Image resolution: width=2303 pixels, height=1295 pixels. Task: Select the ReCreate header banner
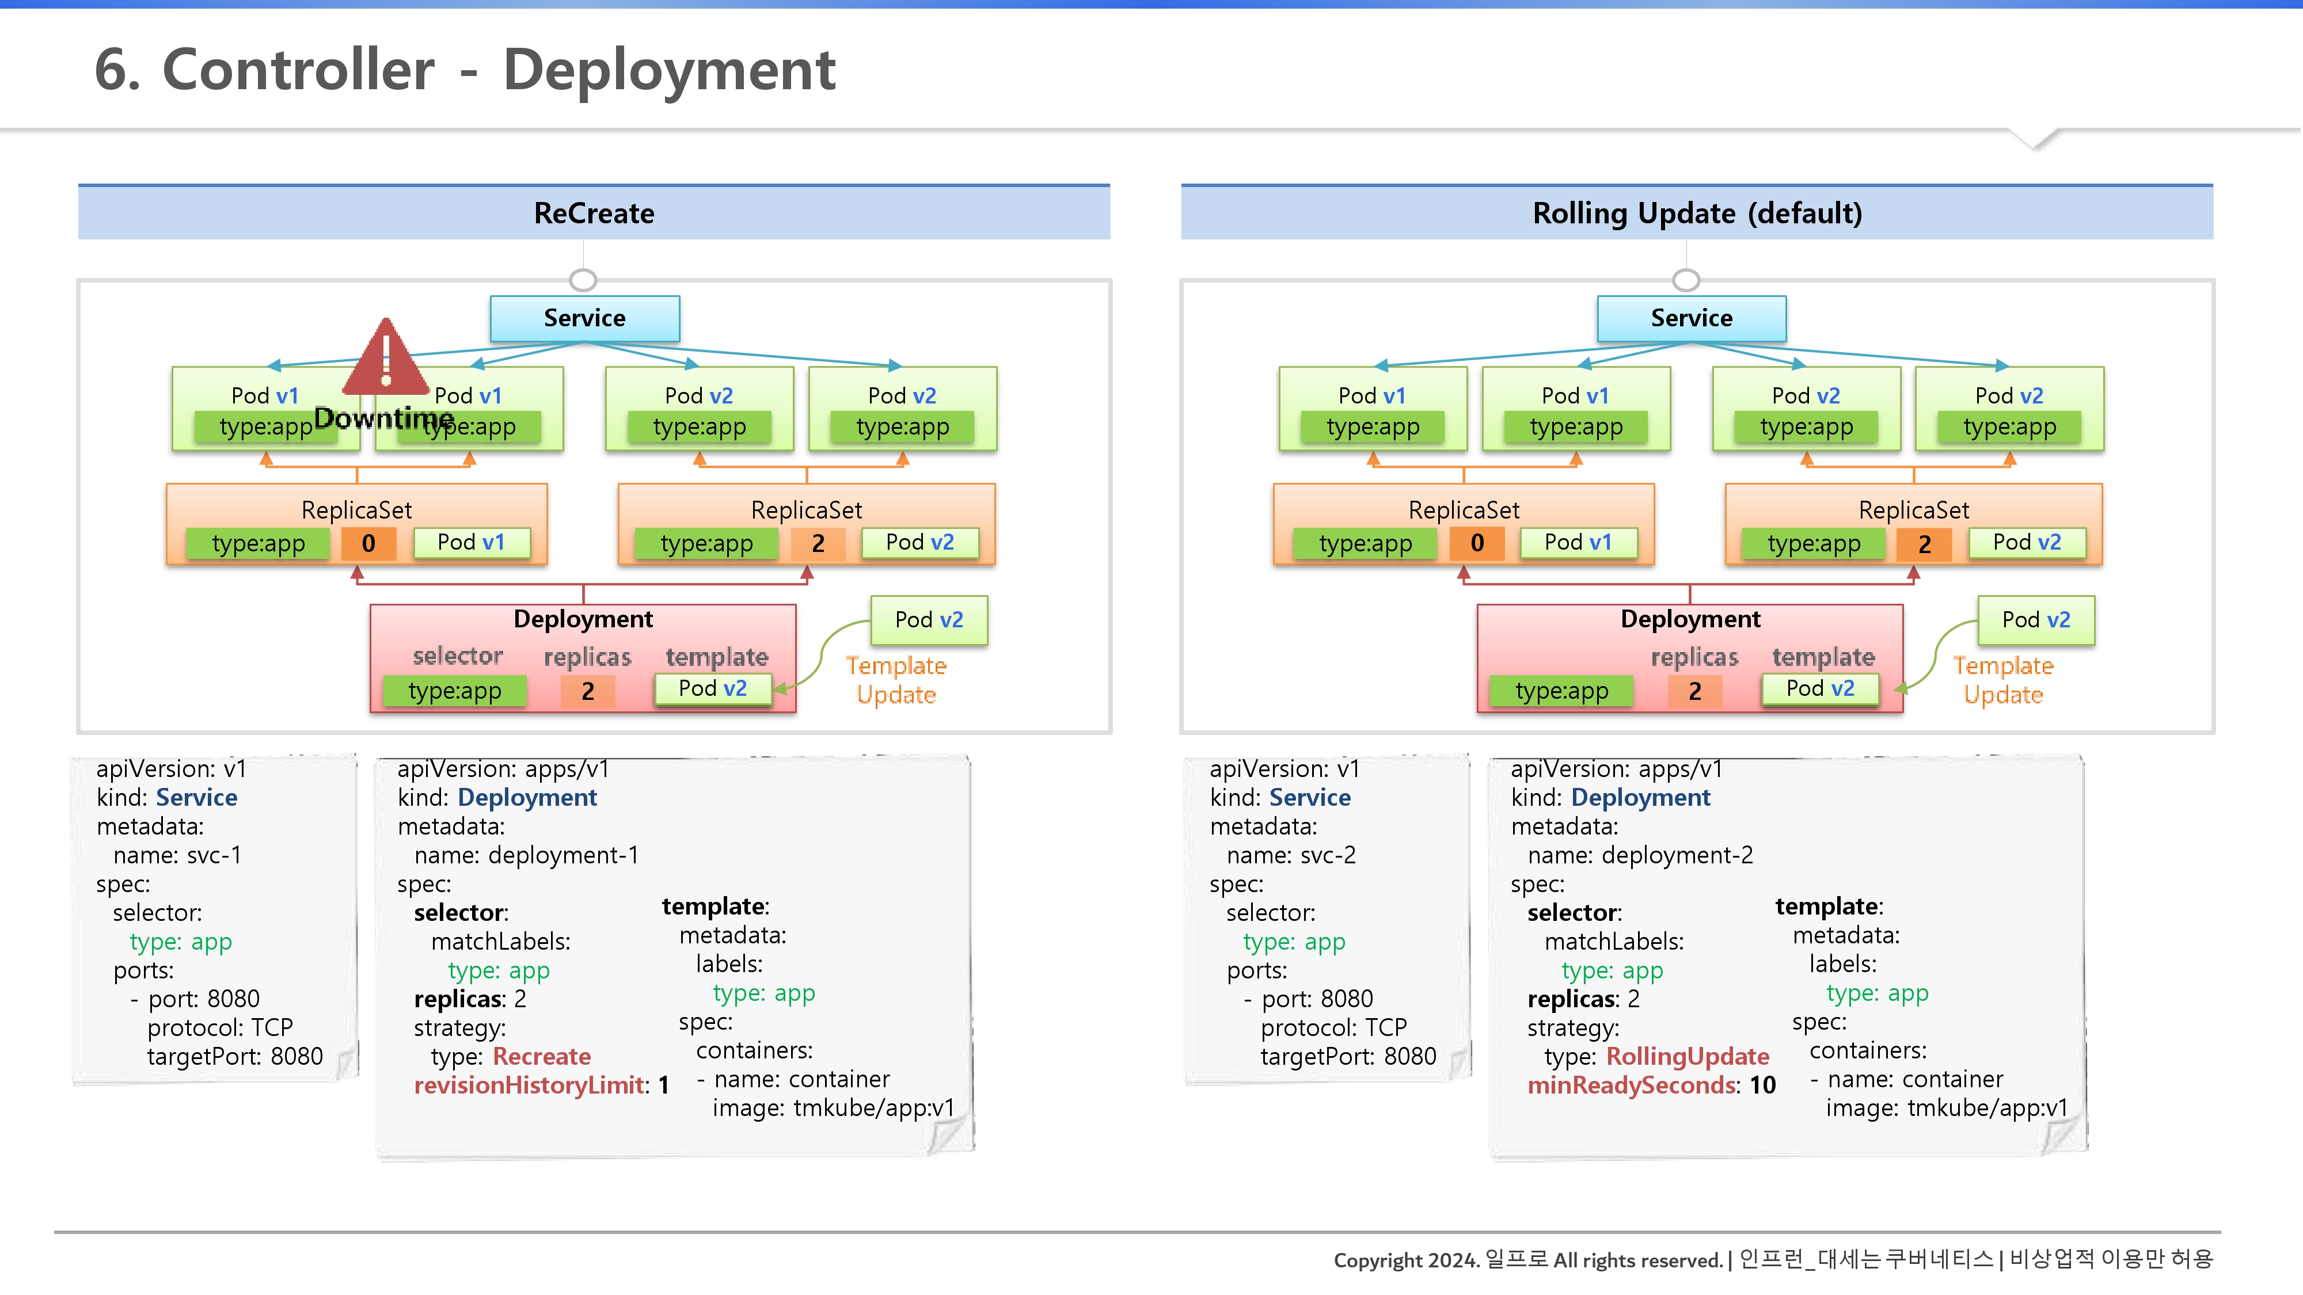594,213
